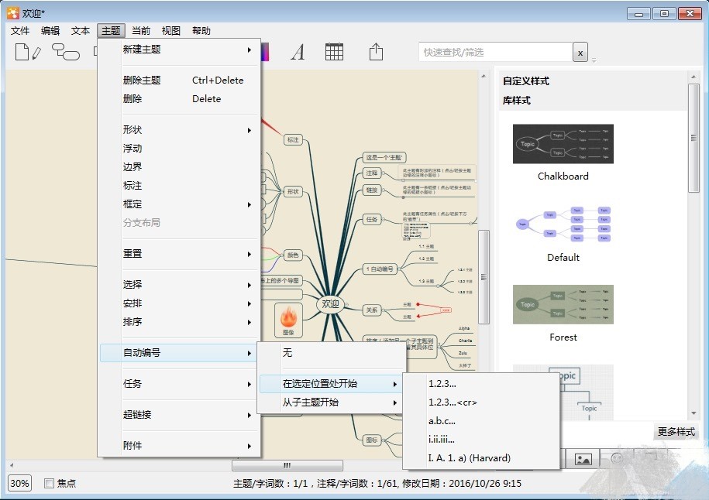The height and width of the screenshot is (500, 709).
Task: Apply the Chalkboard style thumbnail
Action: 563,144
